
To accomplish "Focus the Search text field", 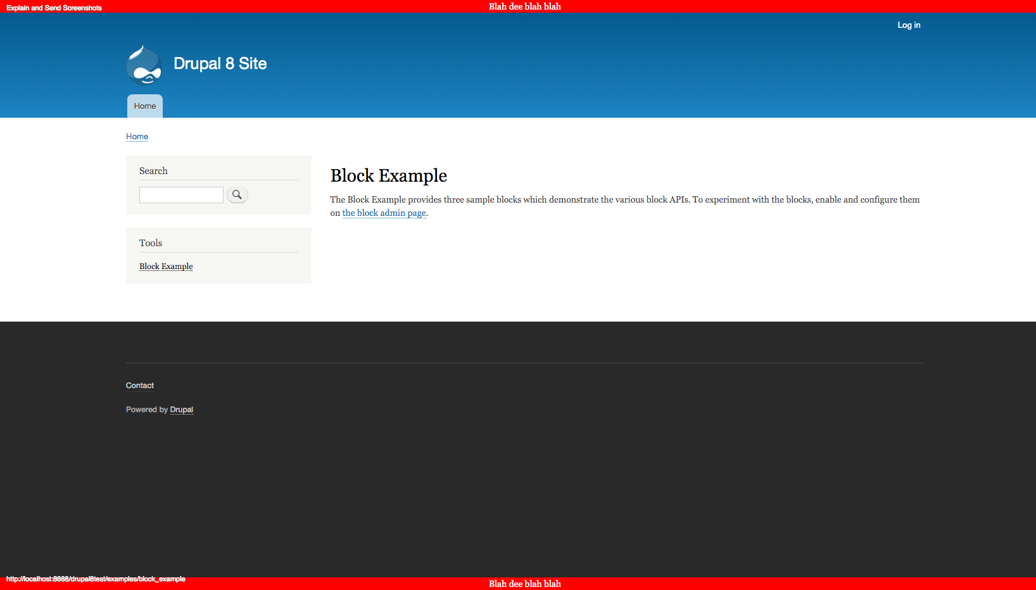I will tap(181, 195).
